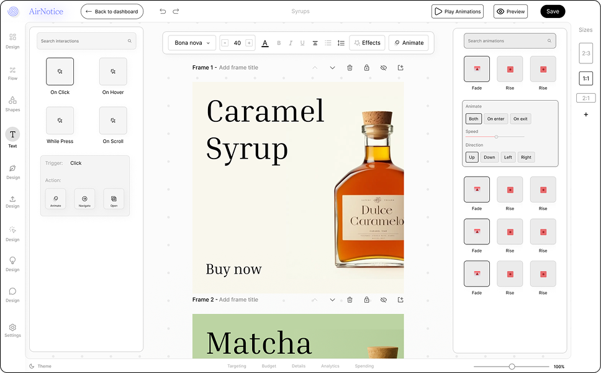Select the On enter animate tab
The width and height of the screenshot is (601, 373).
[x=495, y=118]
